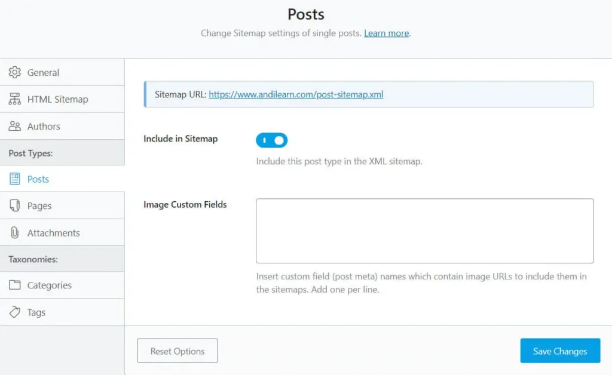612x375 pixels.
Task: Click the Posts article icon
Action: coord(16,179)
